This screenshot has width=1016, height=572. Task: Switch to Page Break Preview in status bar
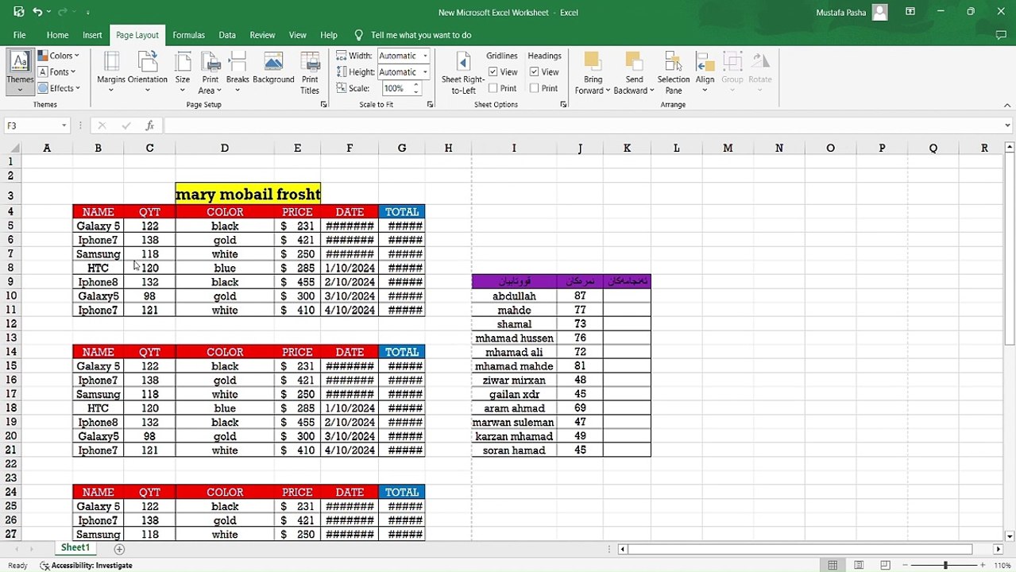pos(885,565)
